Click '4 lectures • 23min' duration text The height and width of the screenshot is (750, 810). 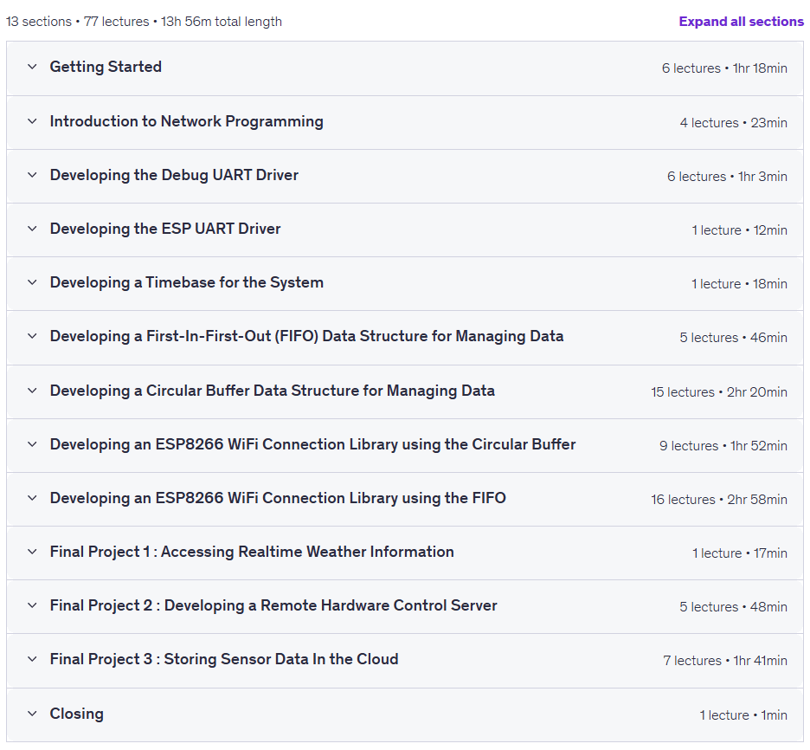[734, 123]
